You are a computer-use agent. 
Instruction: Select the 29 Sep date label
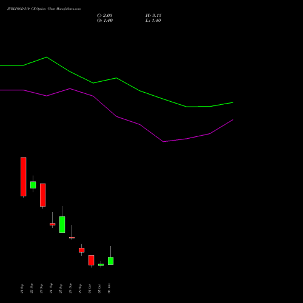tap(80, 288)
